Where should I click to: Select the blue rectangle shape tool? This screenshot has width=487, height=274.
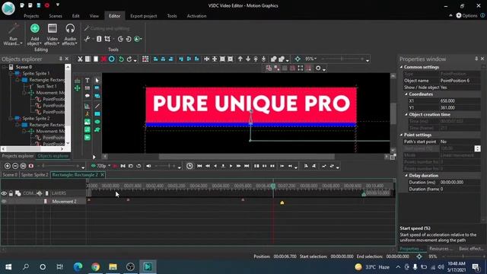(x=97, y=114)
